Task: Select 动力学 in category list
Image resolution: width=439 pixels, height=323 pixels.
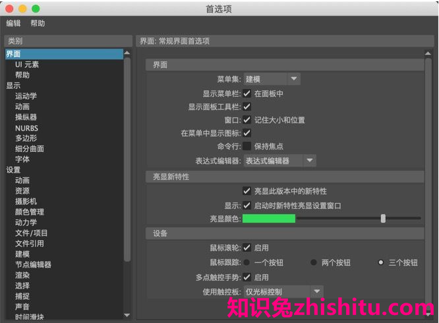Action: pos(26,223)
